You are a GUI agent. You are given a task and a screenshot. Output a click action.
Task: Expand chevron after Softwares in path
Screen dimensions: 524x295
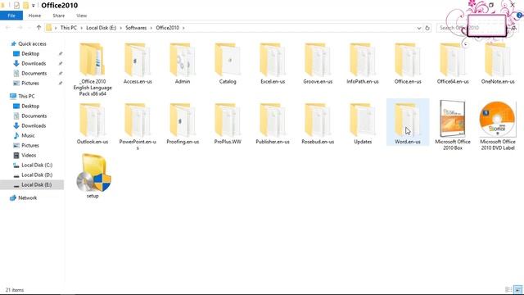pos(151,28)
